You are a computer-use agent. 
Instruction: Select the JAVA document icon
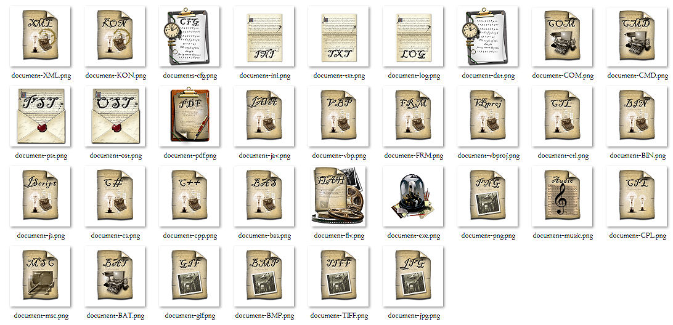point(264,116)
